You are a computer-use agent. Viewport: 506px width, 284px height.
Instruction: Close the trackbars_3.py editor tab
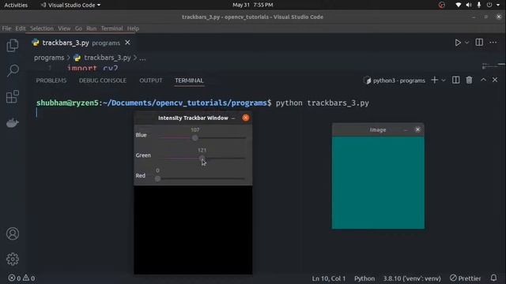pyautogui.click(x=128, y=43)
